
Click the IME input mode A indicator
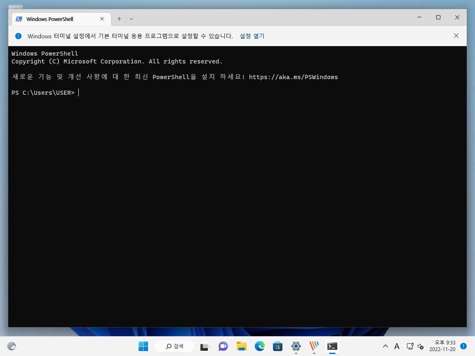click(x=397, y=346)
